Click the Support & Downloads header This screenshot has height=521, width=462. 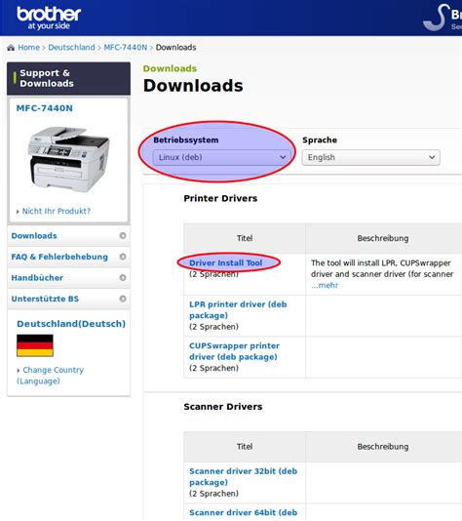pyautogui.click(x=68, y=78)
